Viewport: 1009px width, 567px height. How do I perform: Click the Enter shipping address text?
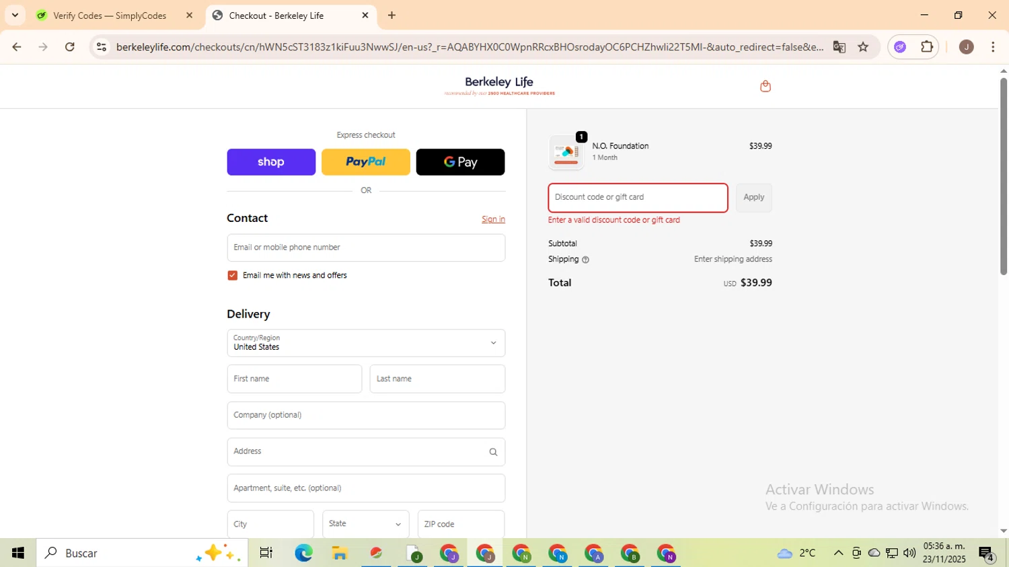click(733, 260)
